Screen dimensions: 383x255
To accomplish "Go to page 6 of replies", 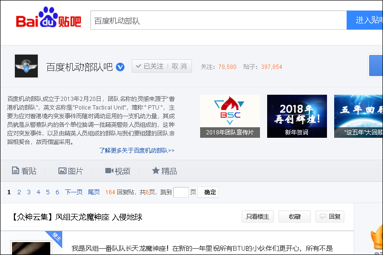I will point(57,192).
